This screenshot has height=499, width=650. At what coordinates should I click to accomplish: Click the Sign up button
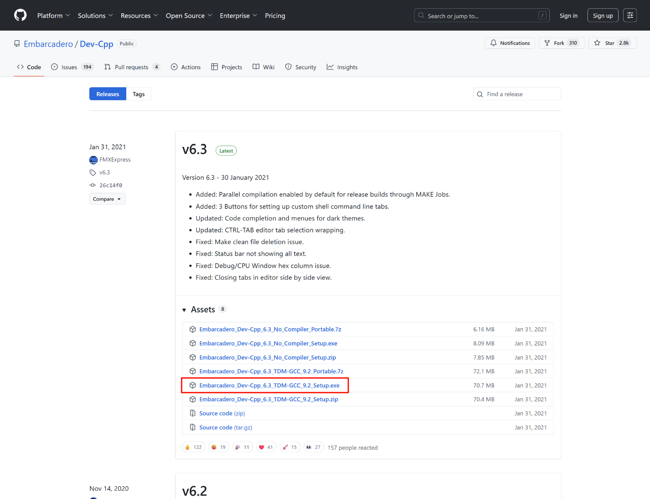[603, 15]
